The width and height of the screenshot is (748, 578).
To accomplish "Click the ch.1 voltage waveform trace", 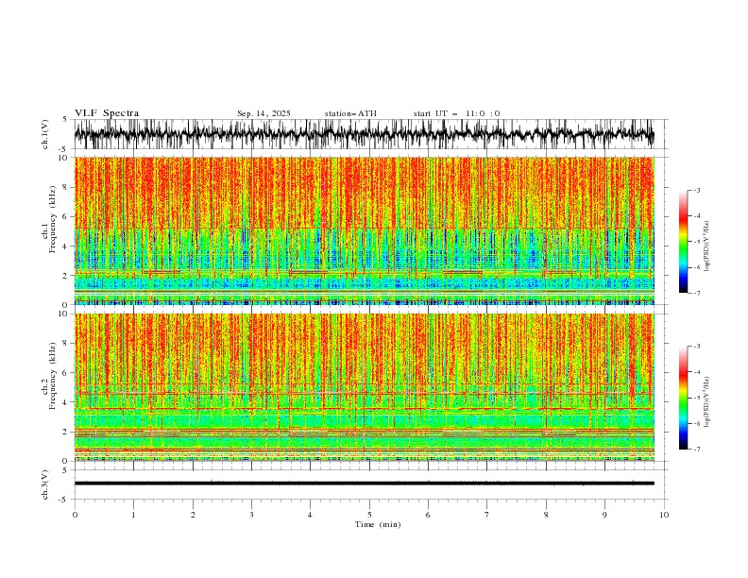I will click(x=365, y=134).
